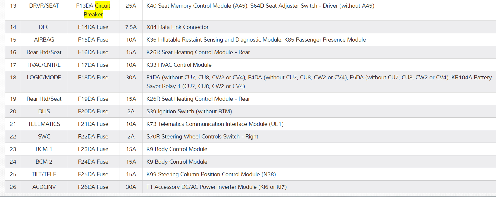Click the S39 Ignition Switch description
Viewport: 496px width, 197px height.
tap(189, 112)
